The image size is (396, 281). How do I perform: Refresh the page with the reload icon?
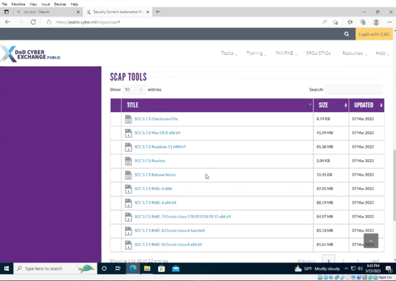click(x=33, y=22)
